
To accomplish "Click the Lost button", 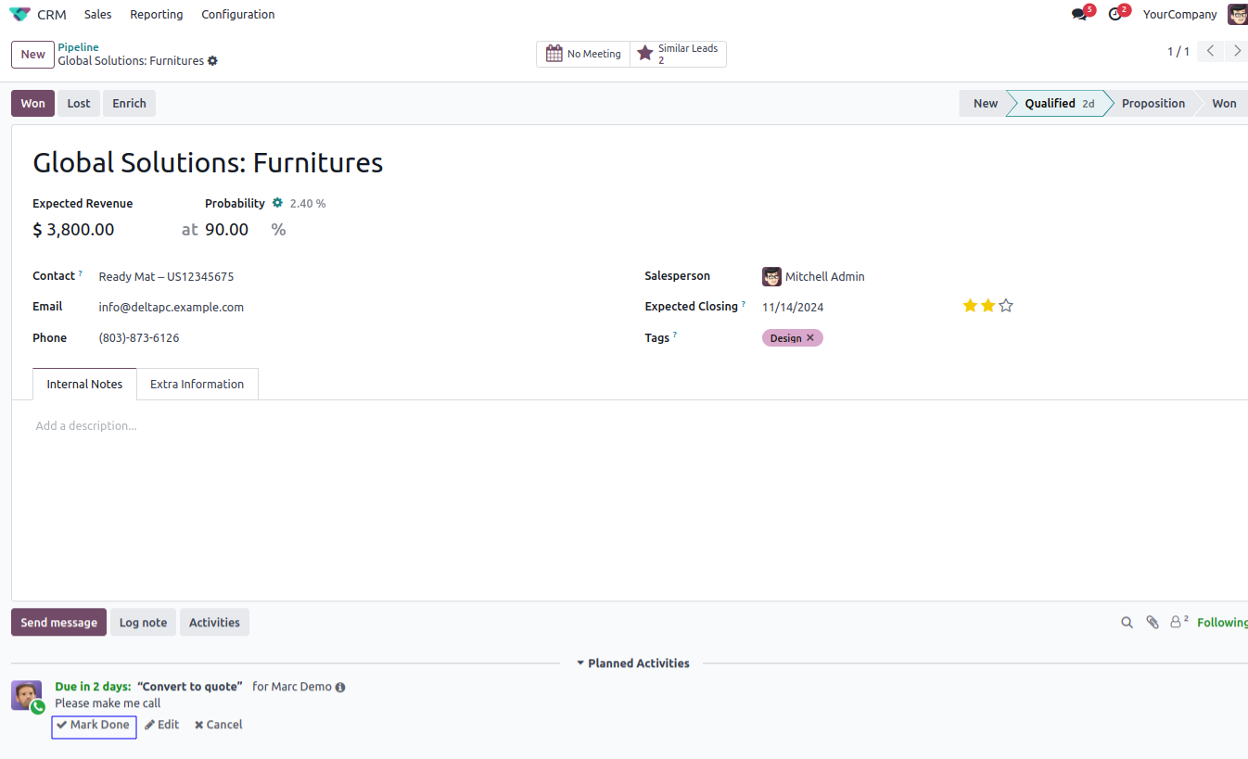I will click(x=79, y=104).
